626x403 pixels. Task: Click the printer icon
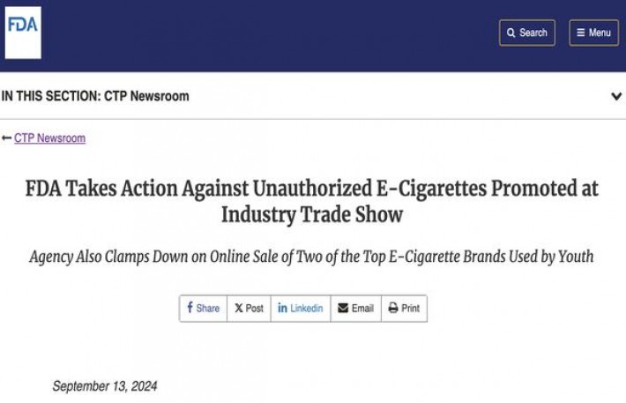pos(393,308)
